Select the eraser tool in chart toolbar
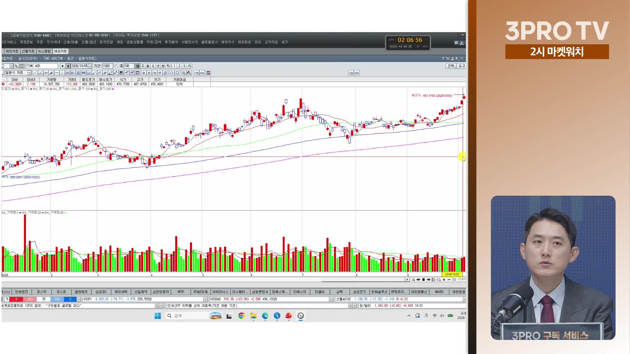The height and width of the screenshot is (354, 630). 126,73
